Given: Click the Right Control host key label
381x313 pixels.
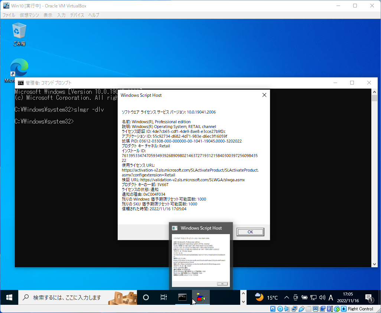Looking at the screenshot, I should tap(360, 309).
